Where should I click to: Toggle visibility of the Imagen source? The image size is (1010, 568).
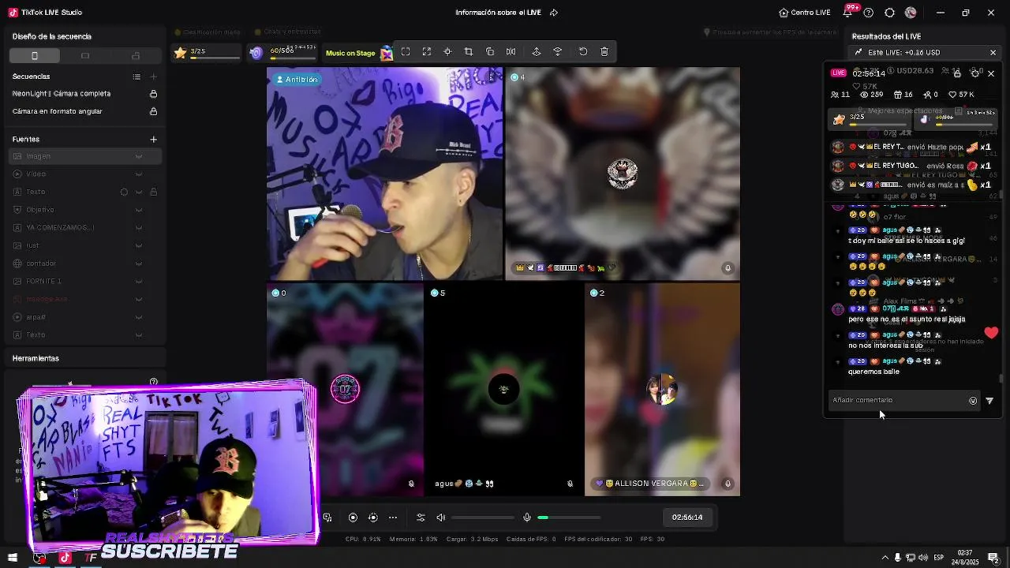pyautogui.click(x=139, y=156)
